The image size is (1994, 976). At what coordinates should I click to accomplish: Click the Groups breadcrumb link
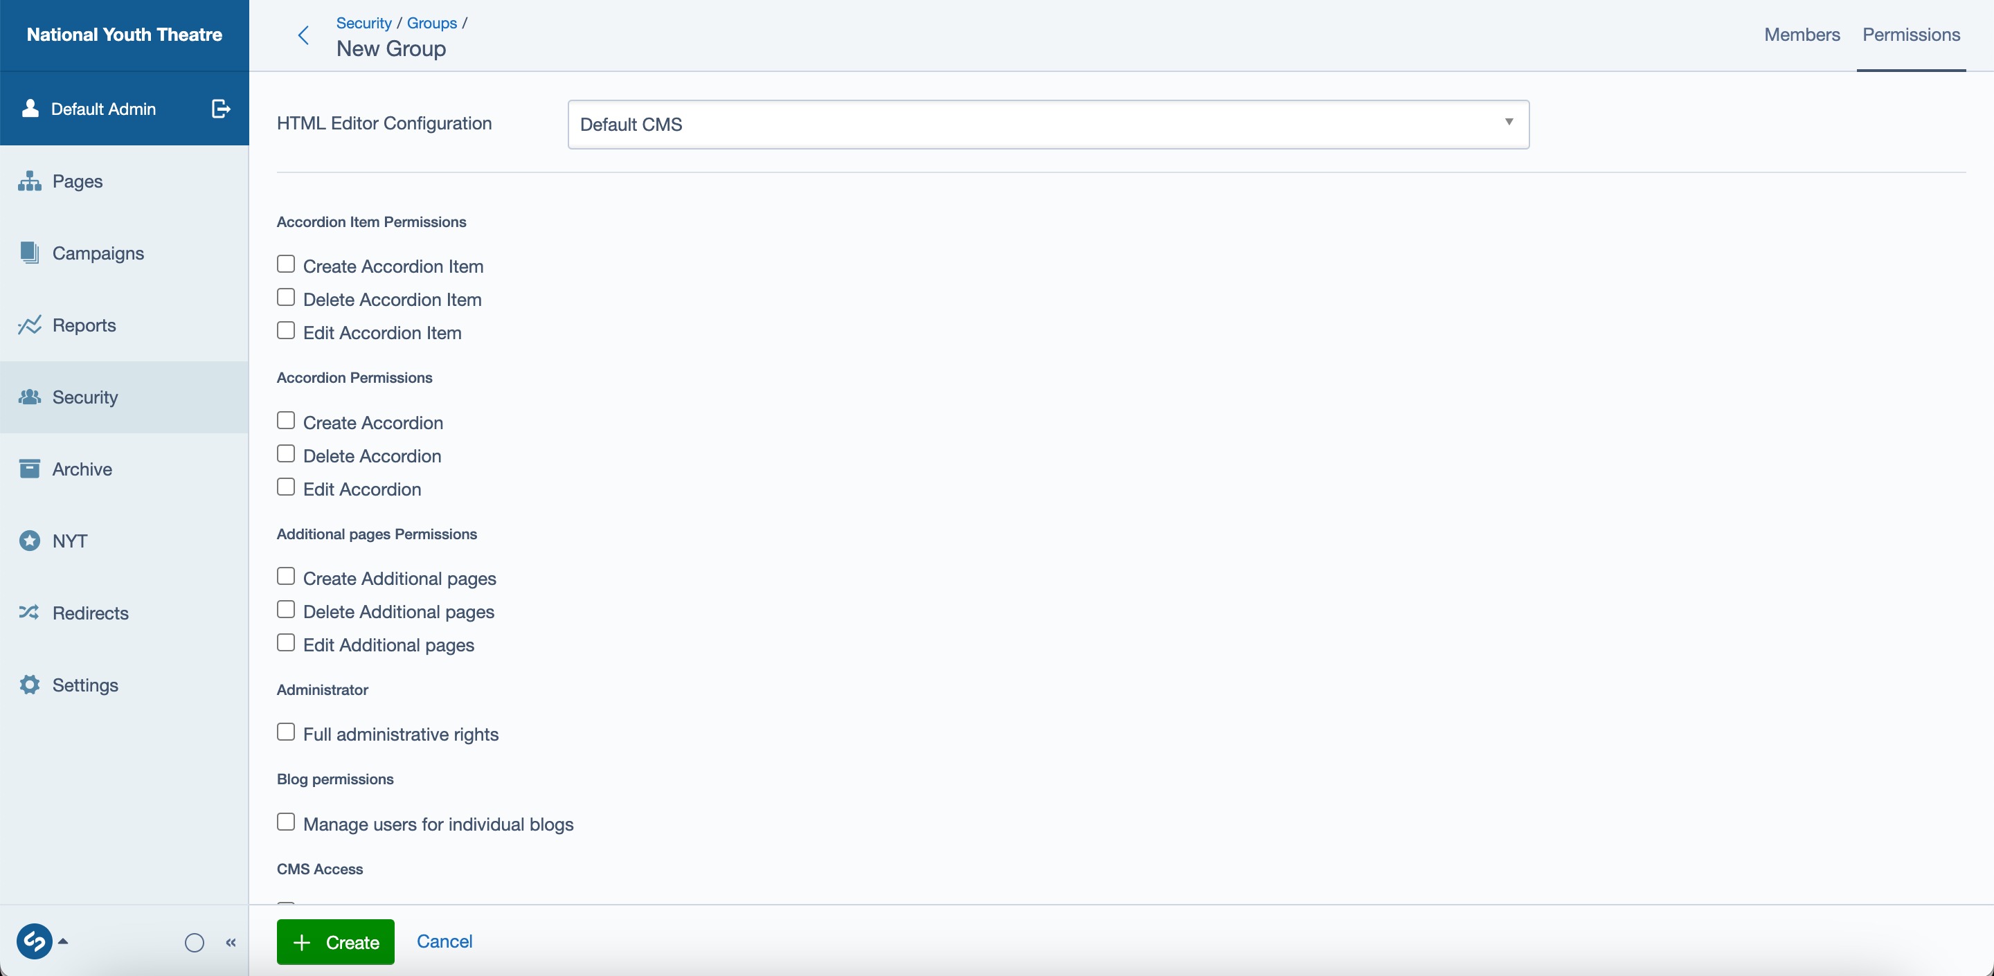(431, 24)
